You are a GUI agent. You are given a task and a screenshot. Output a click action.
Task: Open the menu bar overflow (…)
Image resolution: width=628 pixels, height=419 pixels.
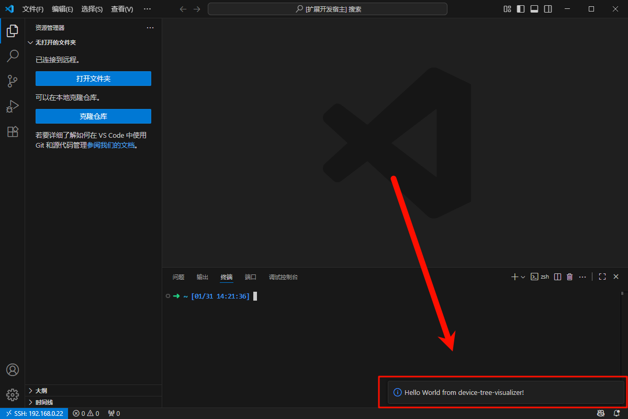point(147,9)
